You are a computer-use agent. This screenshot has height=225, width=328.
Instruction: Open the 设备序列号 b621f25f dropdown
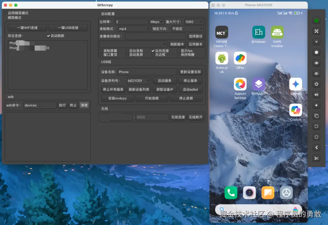pyautogui.click(x=139, y=81)
